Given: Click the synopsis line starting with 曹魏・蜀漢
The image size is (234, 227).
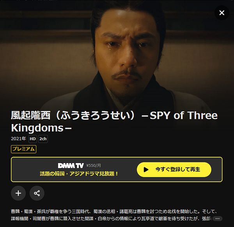Looking at the screenshot, I should (x=114, y=211).
